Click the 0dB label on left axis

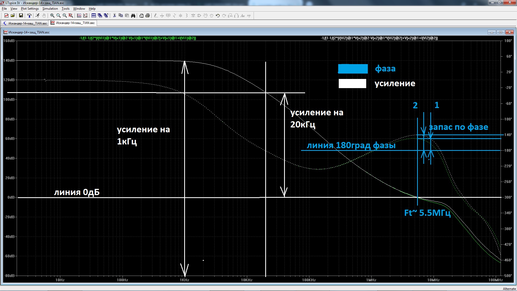(x=11, y=197)
